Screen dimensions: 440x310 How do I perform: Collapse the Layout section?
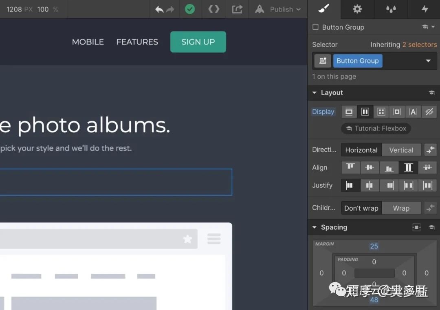tap(315, 92)
